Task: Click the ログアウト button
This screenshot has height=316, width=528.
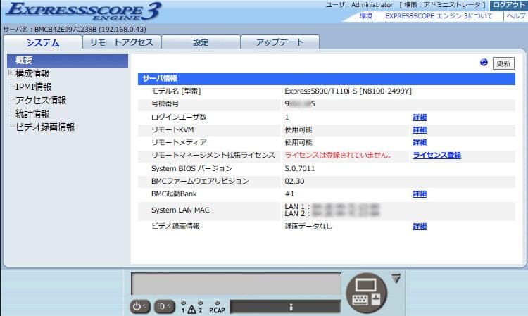Action: click(x=508, y=5)
